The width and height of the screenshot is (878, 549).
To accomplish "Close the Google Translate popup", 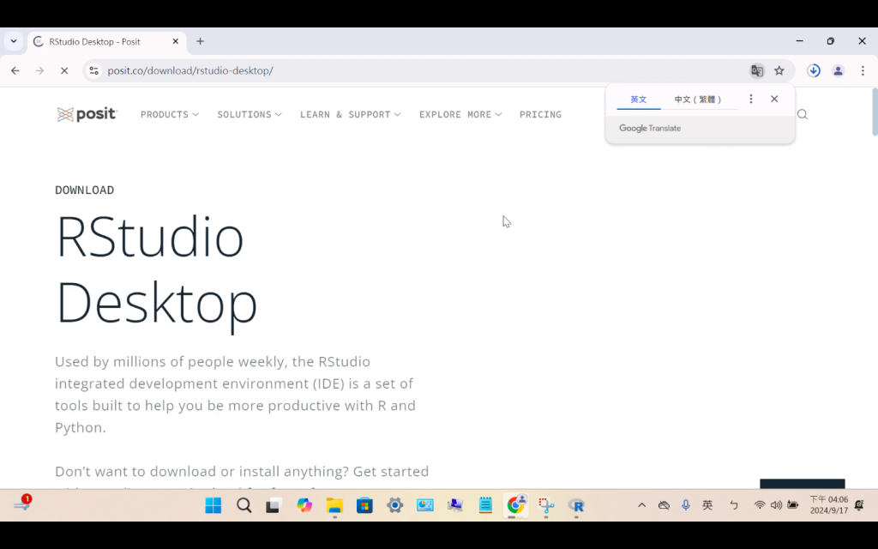I will pyautogui.click(x=774, y=99).
